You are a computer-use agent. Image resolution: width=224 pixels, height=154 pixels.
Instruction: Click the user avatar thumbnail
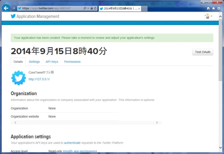tap(207, 16)
